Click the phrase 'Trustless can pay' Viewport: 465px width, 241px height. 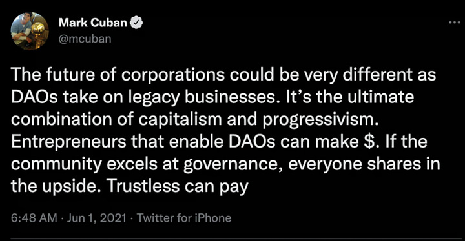pos(177,187)
